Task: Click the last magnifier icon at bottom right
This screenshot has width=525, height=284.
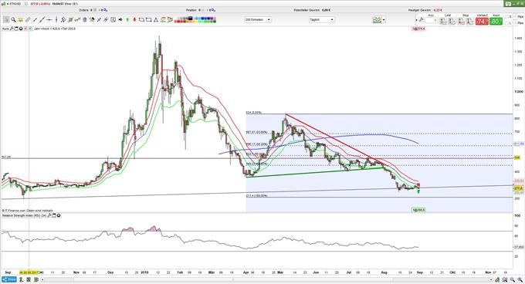Action: (520, 279)
